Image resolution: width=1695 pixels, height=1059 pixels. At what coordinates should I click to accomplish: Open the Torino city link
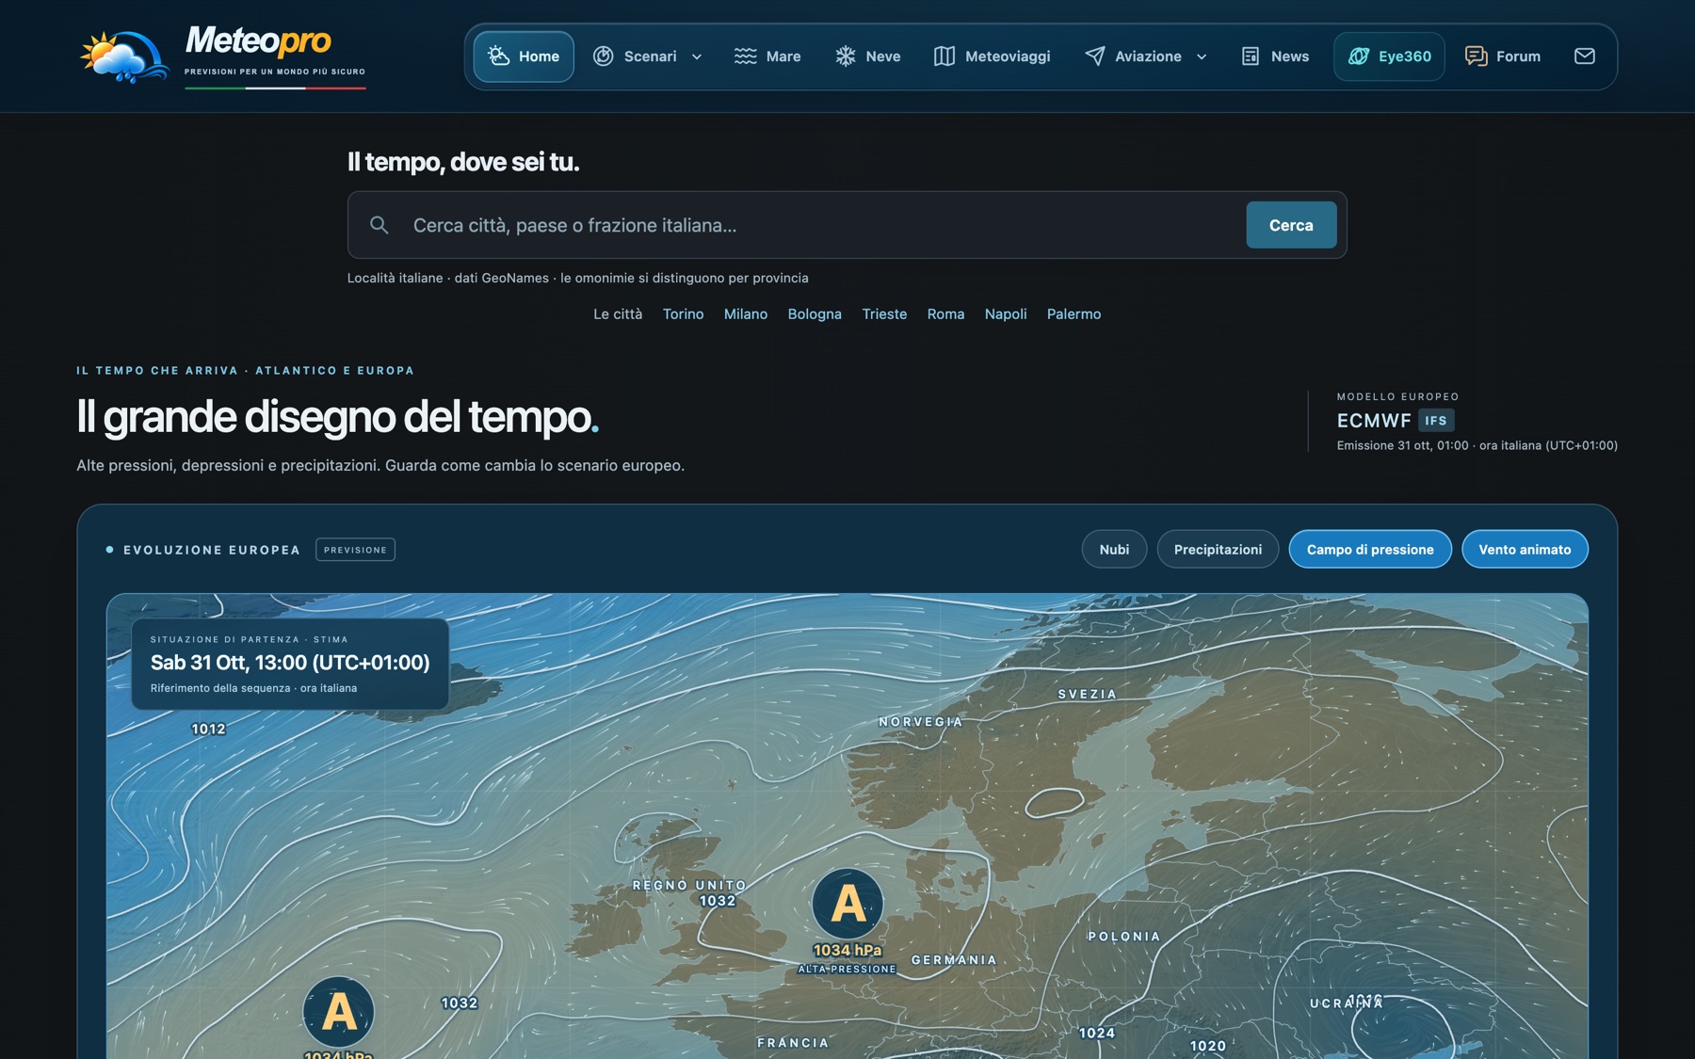point(683,314)
